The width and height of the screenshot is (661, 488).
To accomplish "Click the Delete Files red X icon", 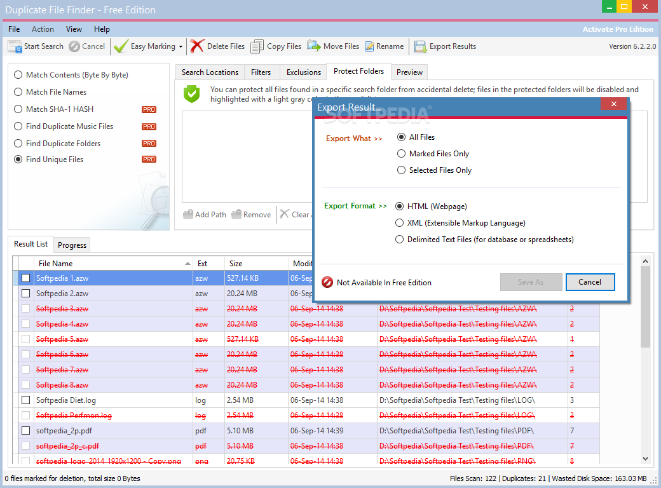I will pyautogui.click(x=197, y=46).
